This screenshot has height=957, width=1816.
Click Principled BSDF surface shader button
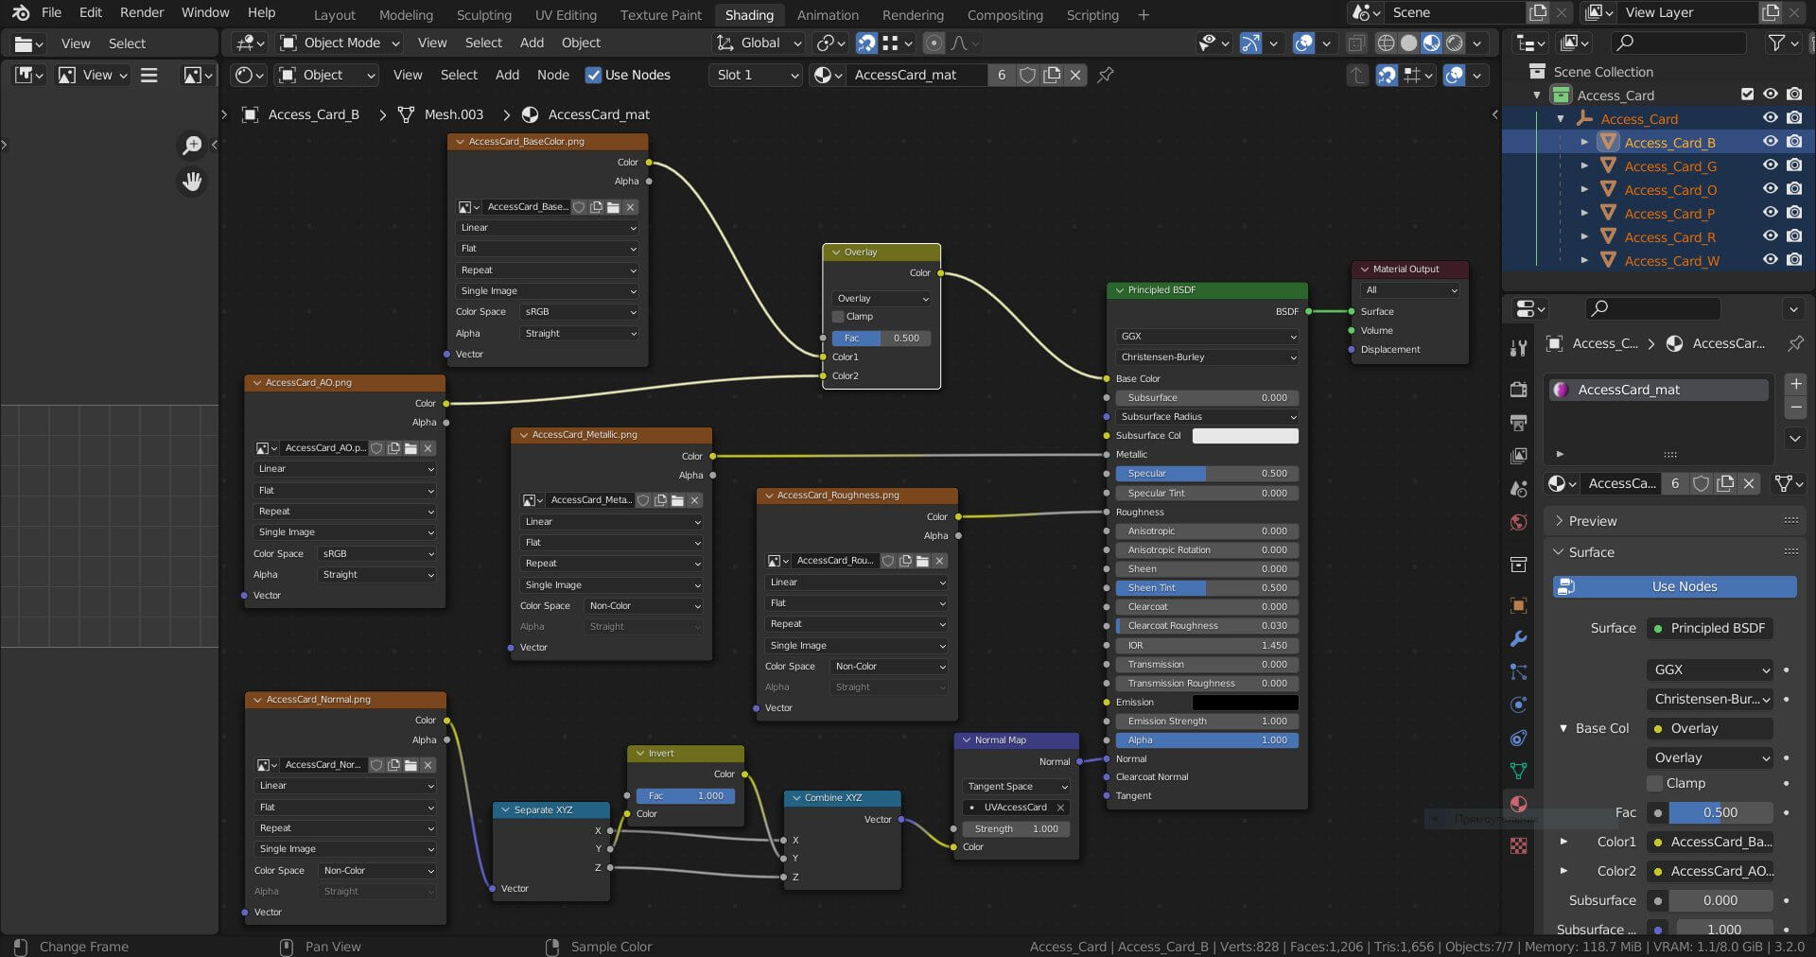[1710, 628]
